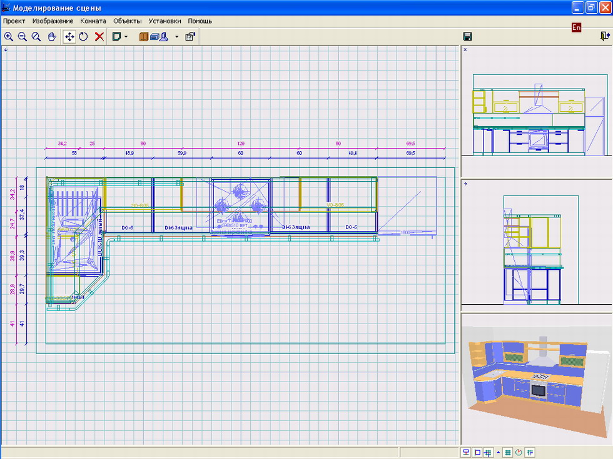Viewport: 613px width, 459px height.
Task: Click the brown cabinet object icon
Action: (x=143, y=37)
